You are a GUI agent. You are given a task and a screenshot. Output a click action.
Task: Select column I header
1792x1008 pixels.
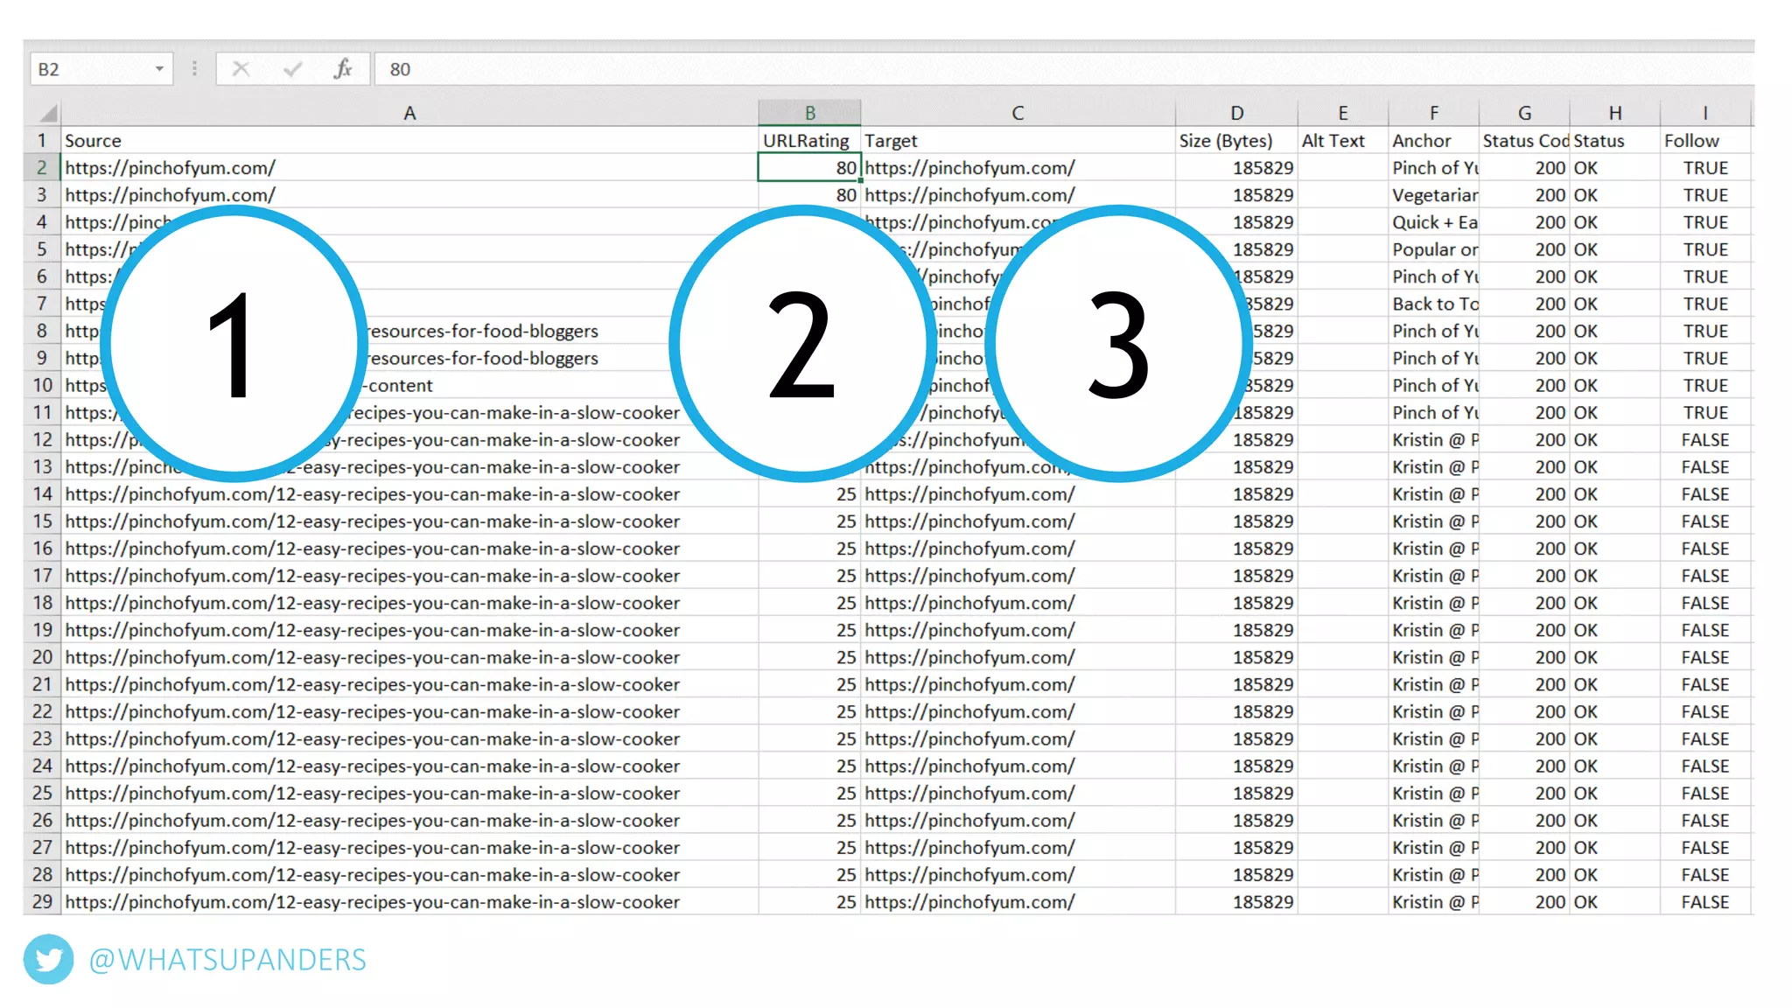coord(1704,113)
